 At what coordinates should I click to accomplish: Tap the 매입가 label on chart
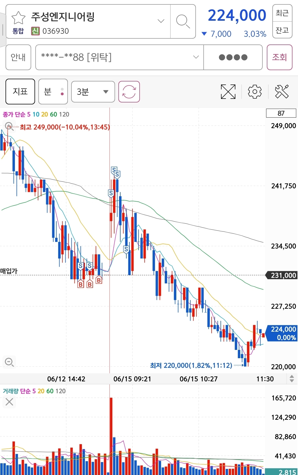pyautogui.click(x=9, y=271)
